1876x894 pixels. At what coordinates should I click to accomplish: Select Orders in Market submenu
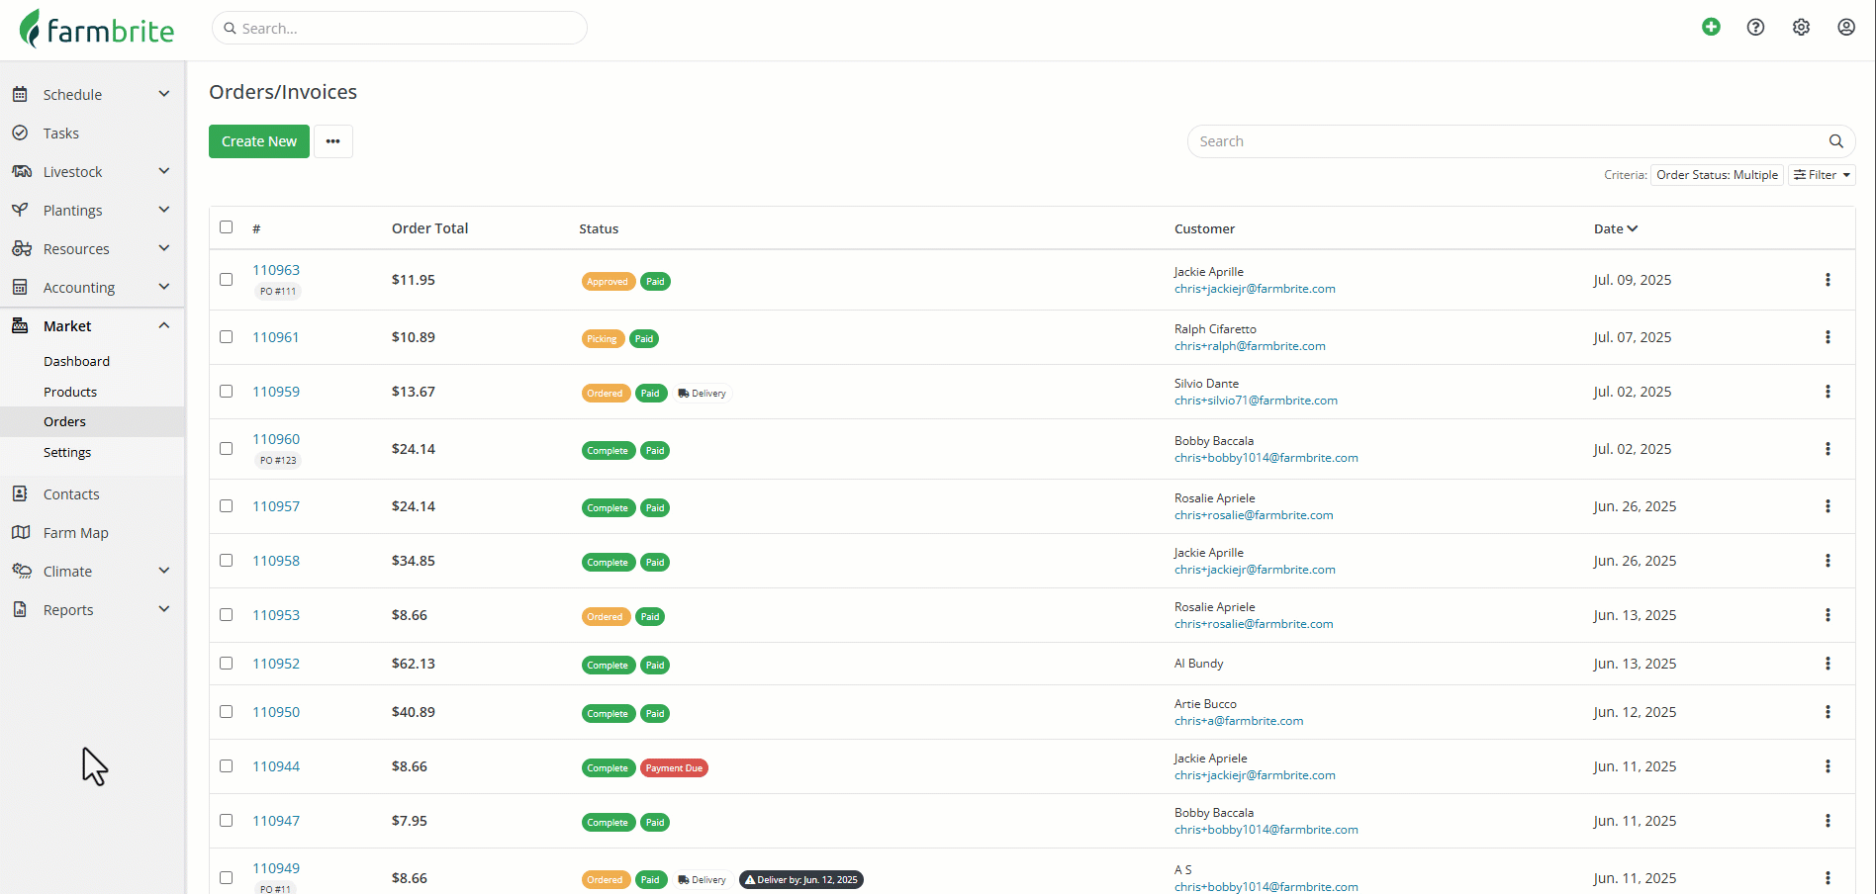pos(64,422)
